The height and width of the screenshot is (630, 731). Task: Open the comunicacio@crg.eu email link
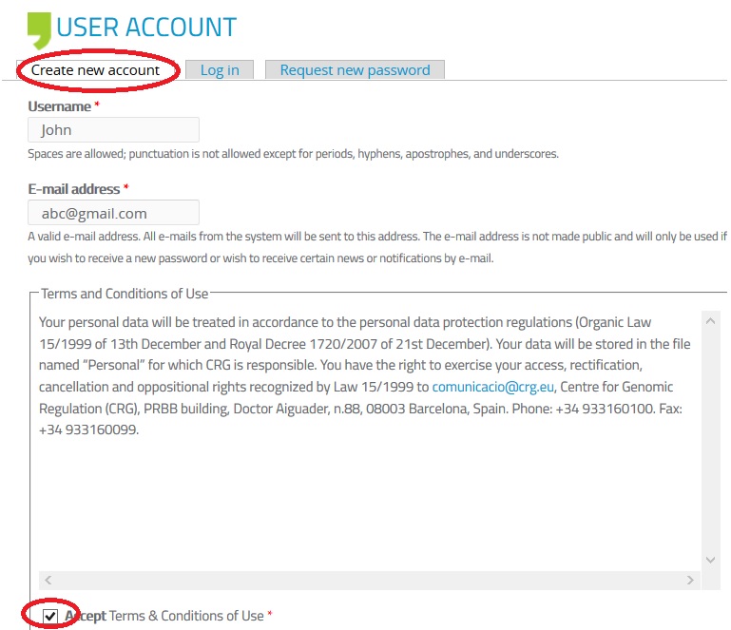(491, 387)
